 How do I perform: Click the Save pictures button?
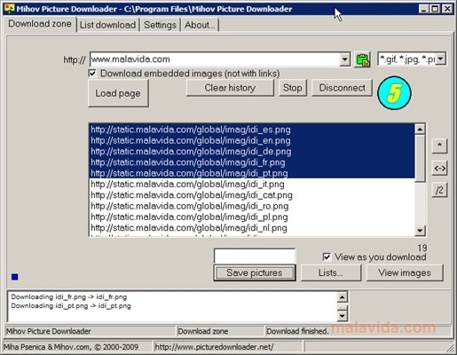(255, 272)
